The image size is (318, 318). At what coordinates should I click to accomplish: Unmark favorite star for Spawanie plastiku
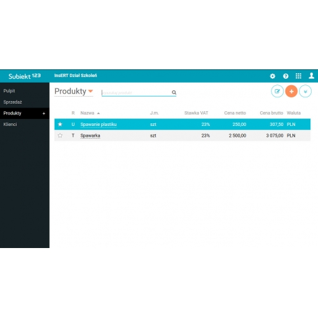[x=60, y=124]
